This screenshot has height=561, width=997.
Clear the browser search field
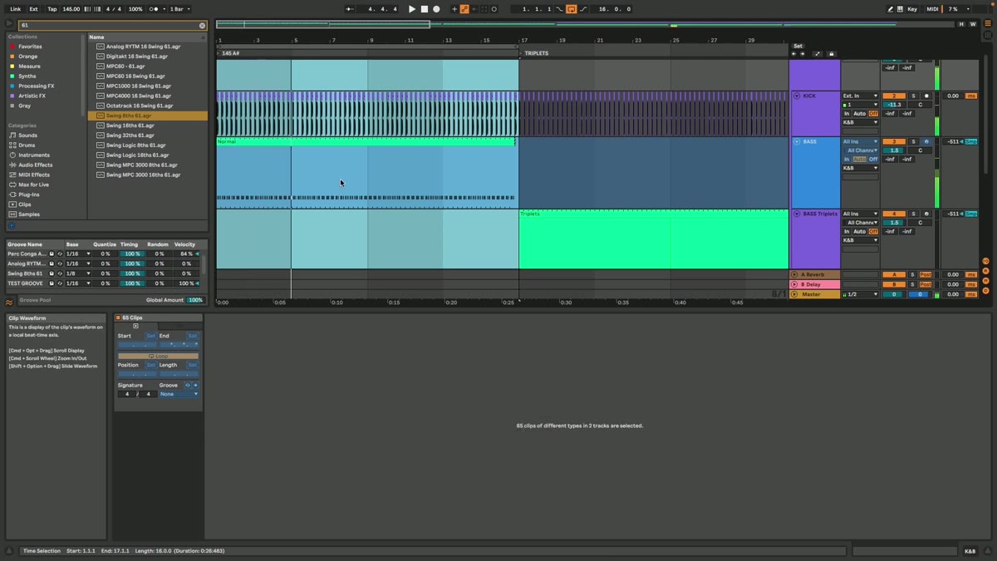coord(202,26)
